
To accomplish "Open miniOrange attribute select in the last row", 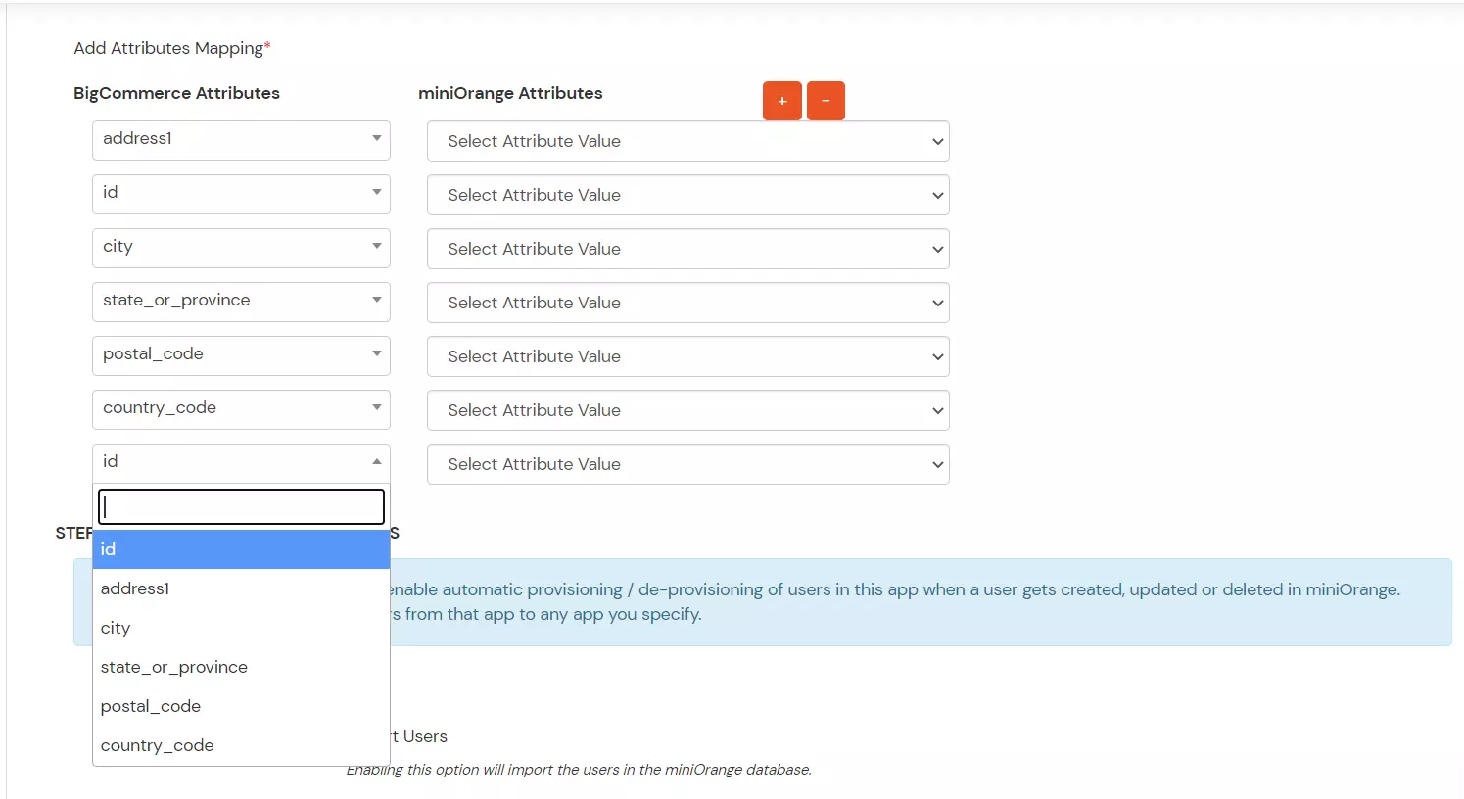I will coord(688,464).
